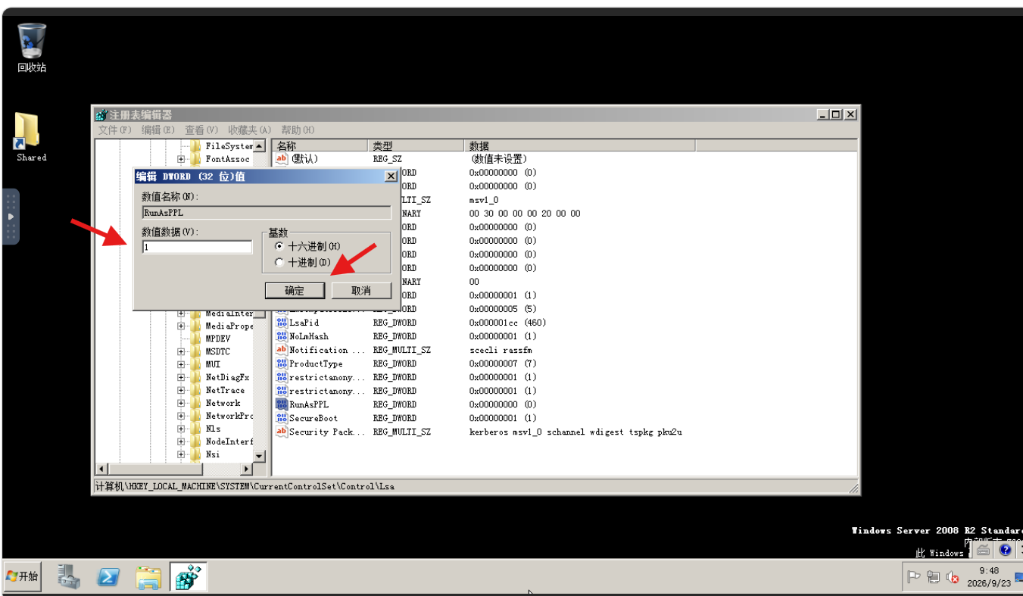Open the 开始 Start menu
The height and width of the screenshot is (596, 1023).
(x=22, y=576)
